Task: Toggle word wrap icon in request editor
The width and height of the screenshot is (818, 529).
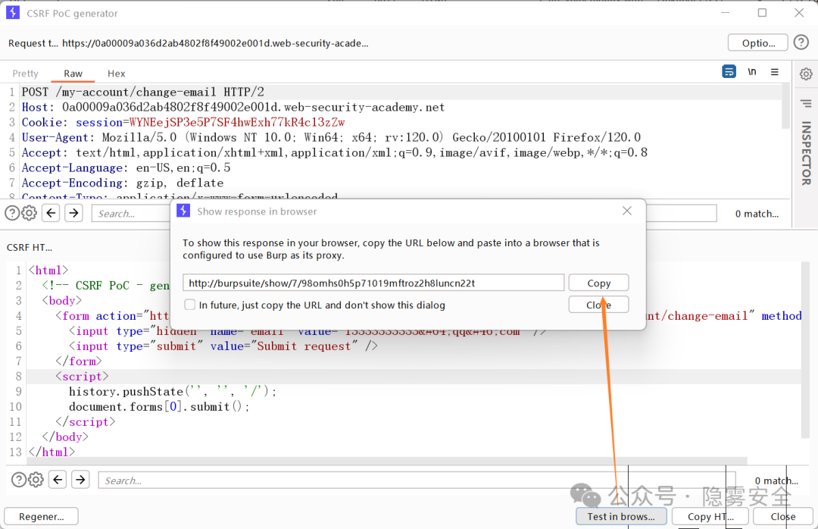Action: pos(729,71)
